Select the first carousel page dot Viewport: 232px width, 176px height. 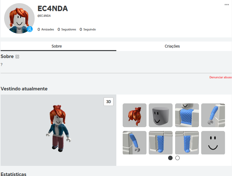(x=170, y=158)
